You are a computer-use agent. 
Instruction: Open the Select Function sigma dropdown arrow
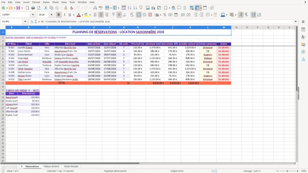pos(39,22)
